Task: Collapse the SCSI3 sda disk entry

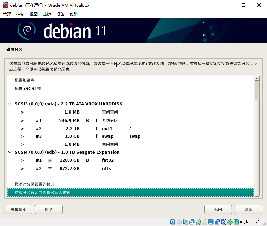Action: tap(10, 104)
